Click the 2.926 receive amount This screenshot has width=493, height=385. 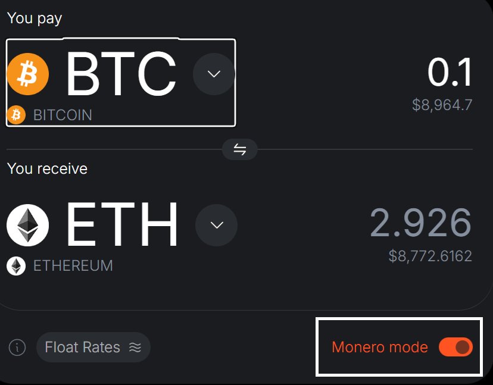click(420, 224)
